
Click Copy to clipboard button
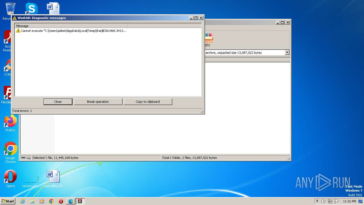(148, 102)
